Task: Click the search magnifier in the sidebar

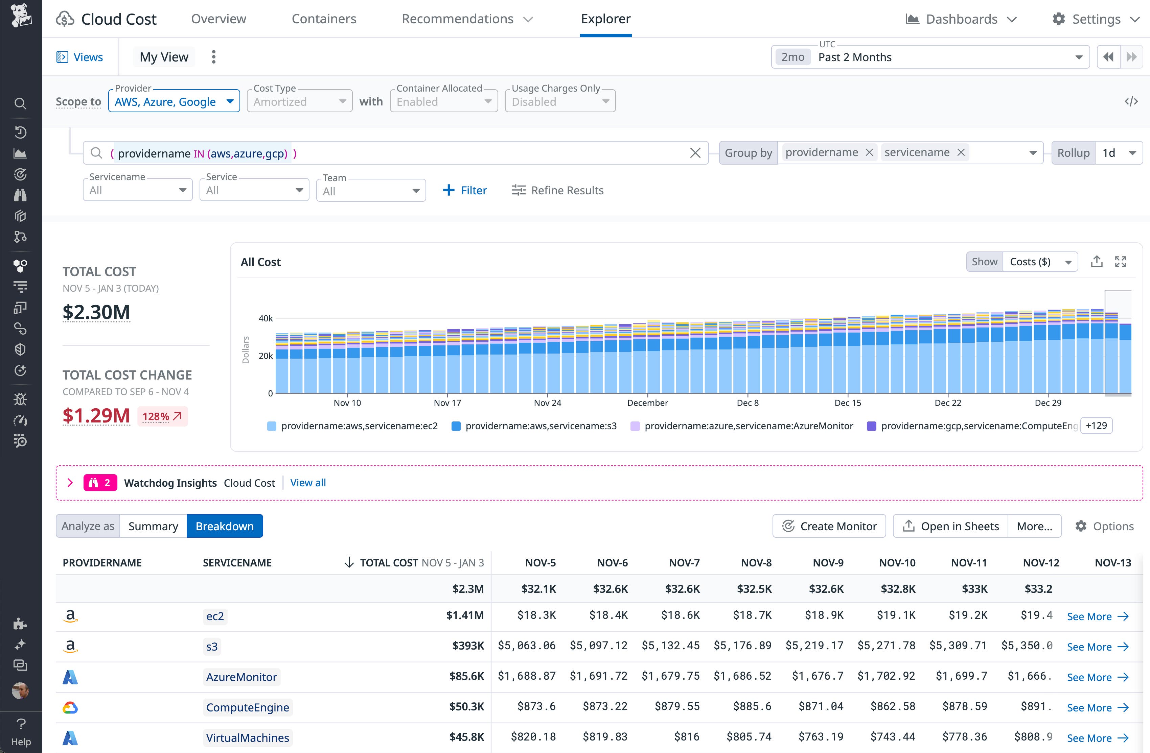Action: click(20, 103)
